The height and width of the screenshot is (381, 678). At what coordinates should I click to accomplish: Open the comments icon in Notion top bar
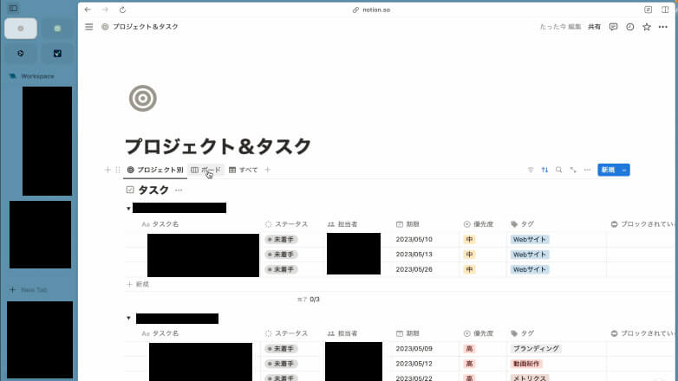(x=613, y=27)
